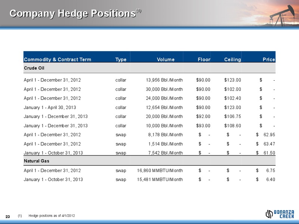Viewport: 299px width, 224px height.
Task: Click the $102.40 ceiling value
Action: [x=232, y=98]
